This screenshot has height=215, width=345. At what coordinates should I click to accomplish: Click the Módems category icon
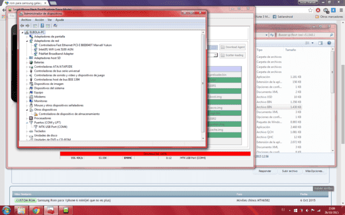31,97
